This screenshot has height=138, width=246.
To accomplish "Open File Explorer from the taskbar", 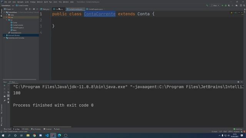I will coord(28,135).
